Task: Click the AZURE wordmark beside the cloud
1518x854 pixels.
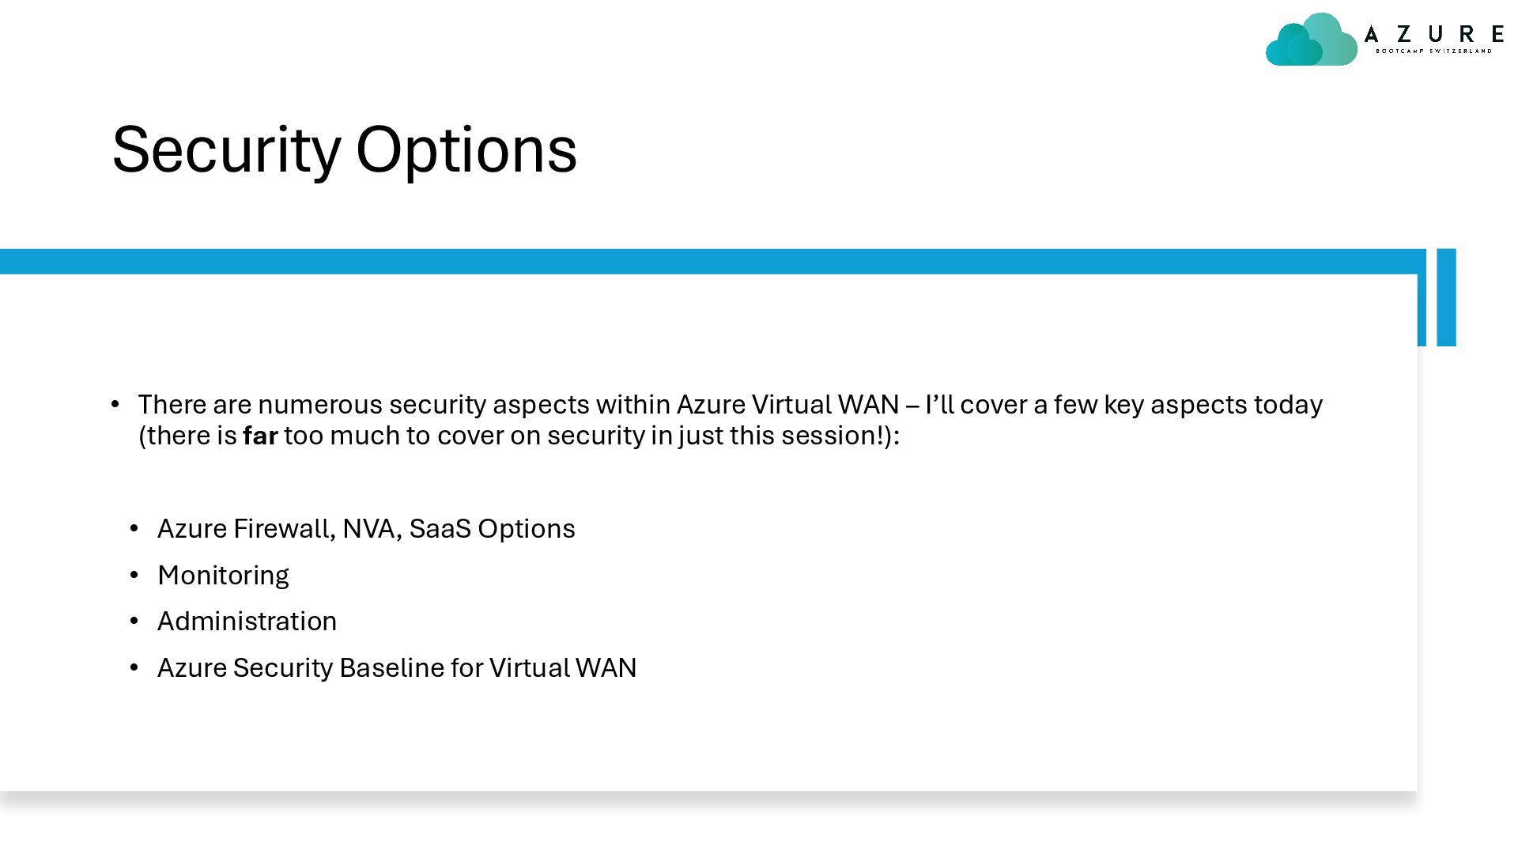Action: click(x=1433, y=34)
